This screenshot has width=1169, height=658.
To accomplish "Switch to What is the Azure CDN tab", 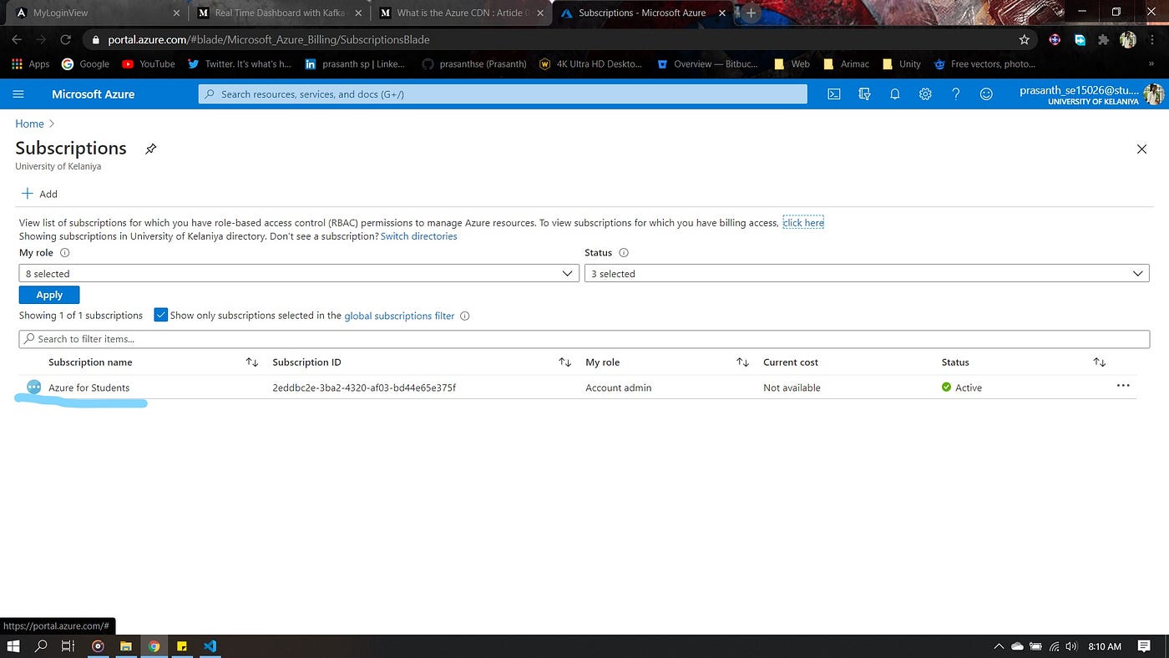I will (x=463, y=13).
